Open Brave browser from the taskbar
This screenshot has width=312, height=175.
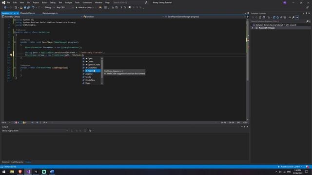[20, 172]
